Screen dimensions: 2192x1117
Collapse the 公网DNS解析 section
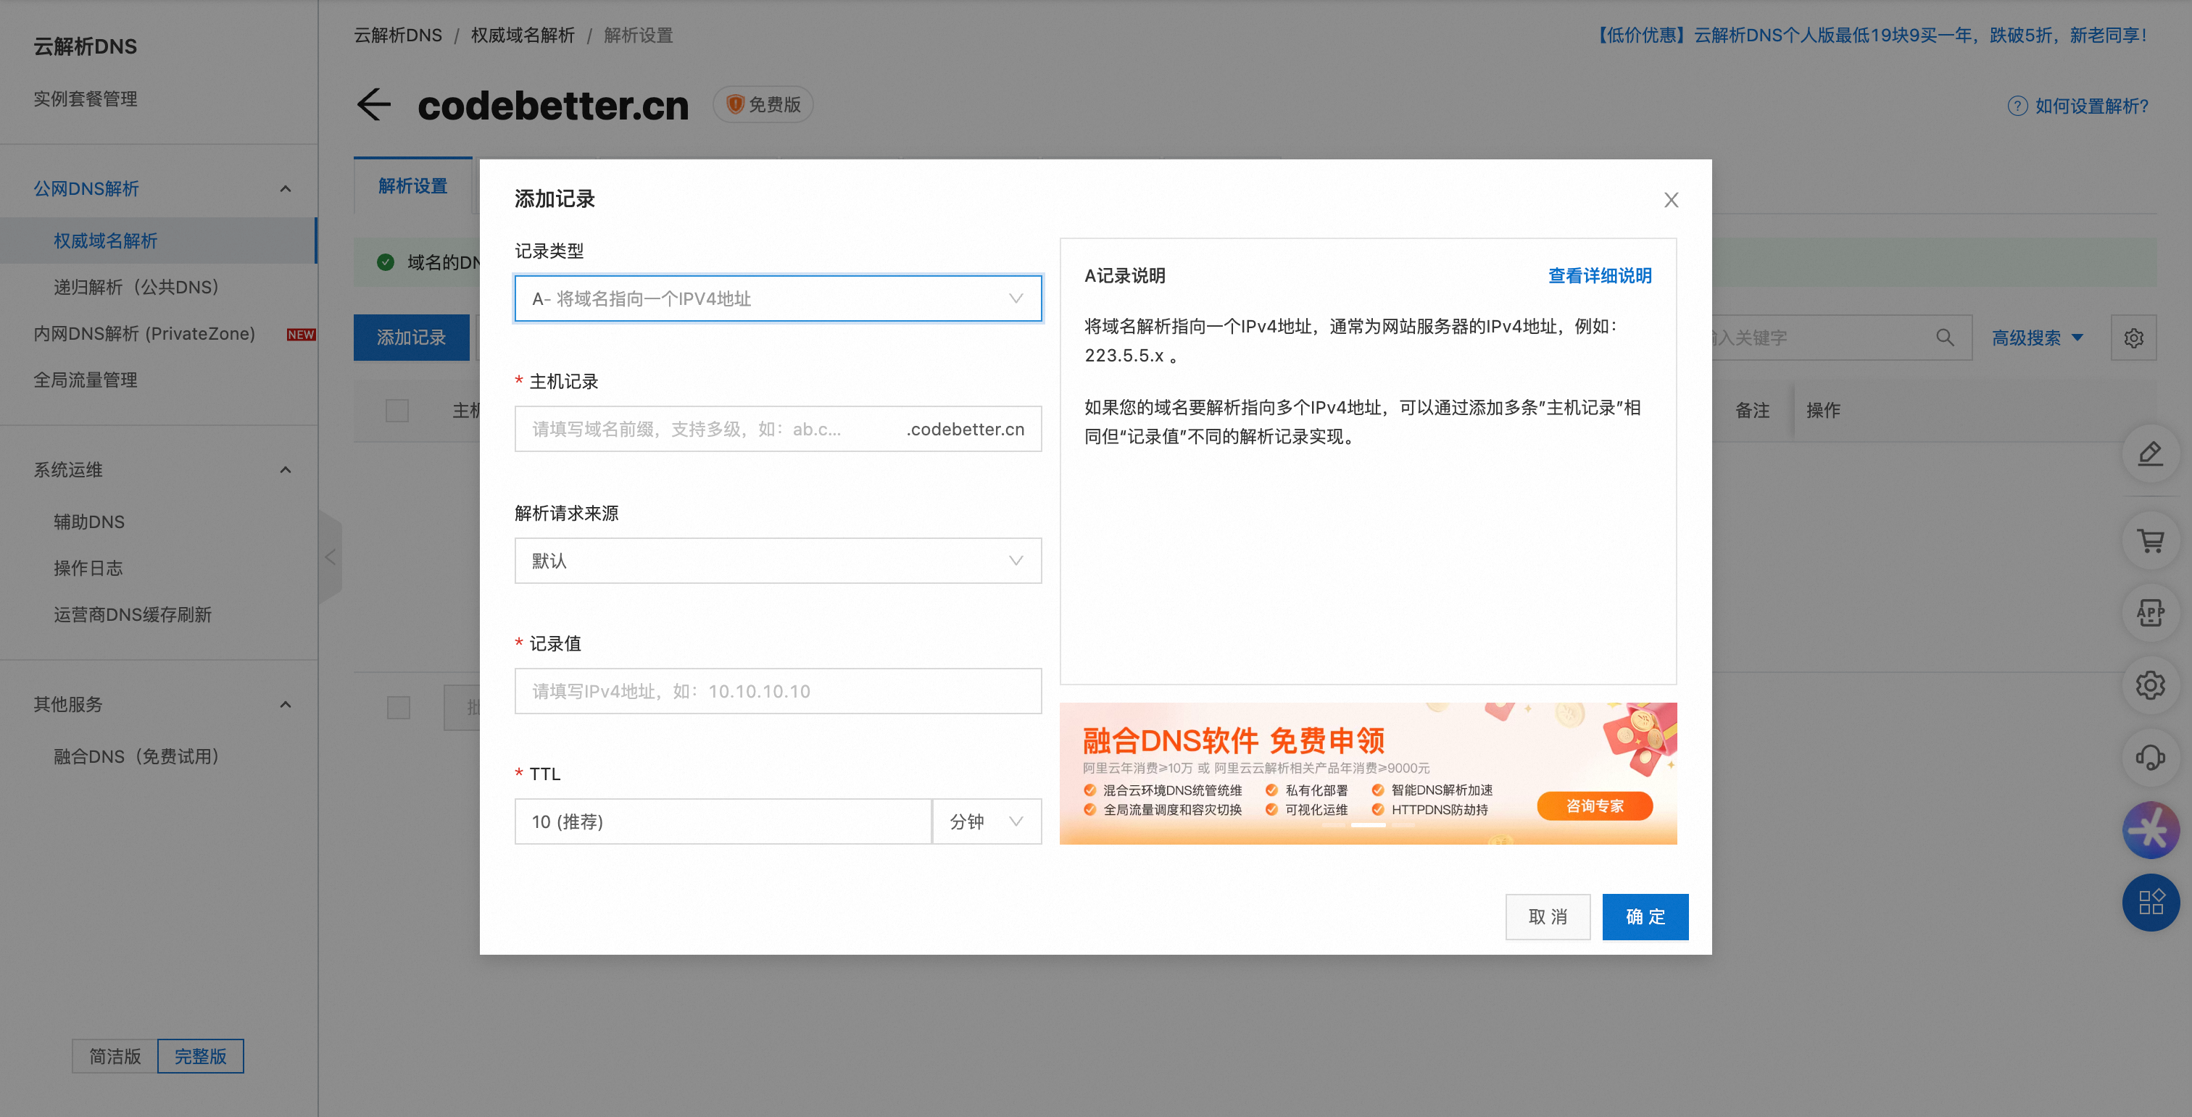point(285,189)
